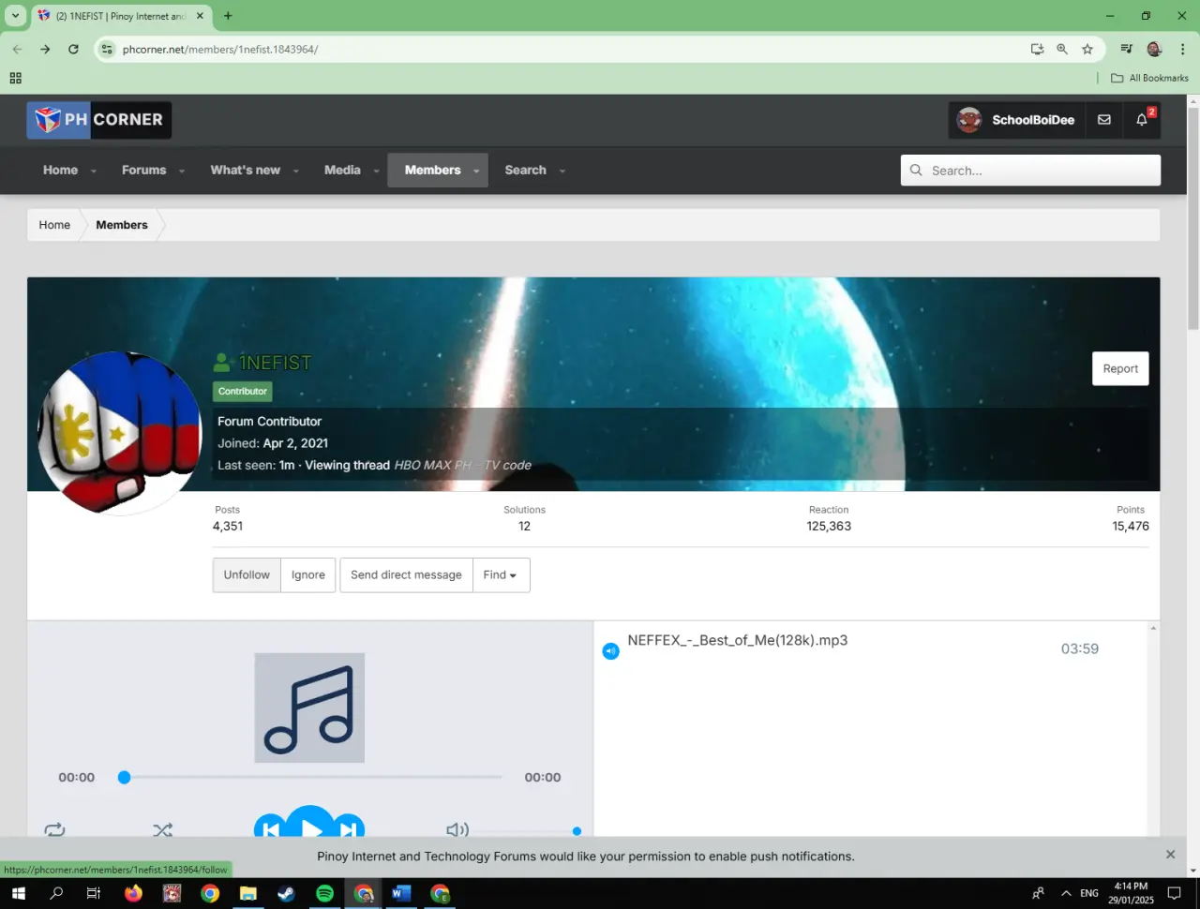
Task: Click the PH Corner site logo
Action: [x=98, y=120]
